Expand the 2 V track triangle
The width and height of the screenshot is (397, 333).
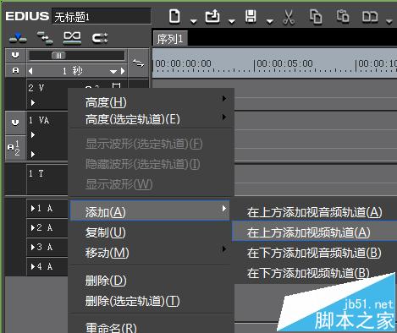coord(33,102)
